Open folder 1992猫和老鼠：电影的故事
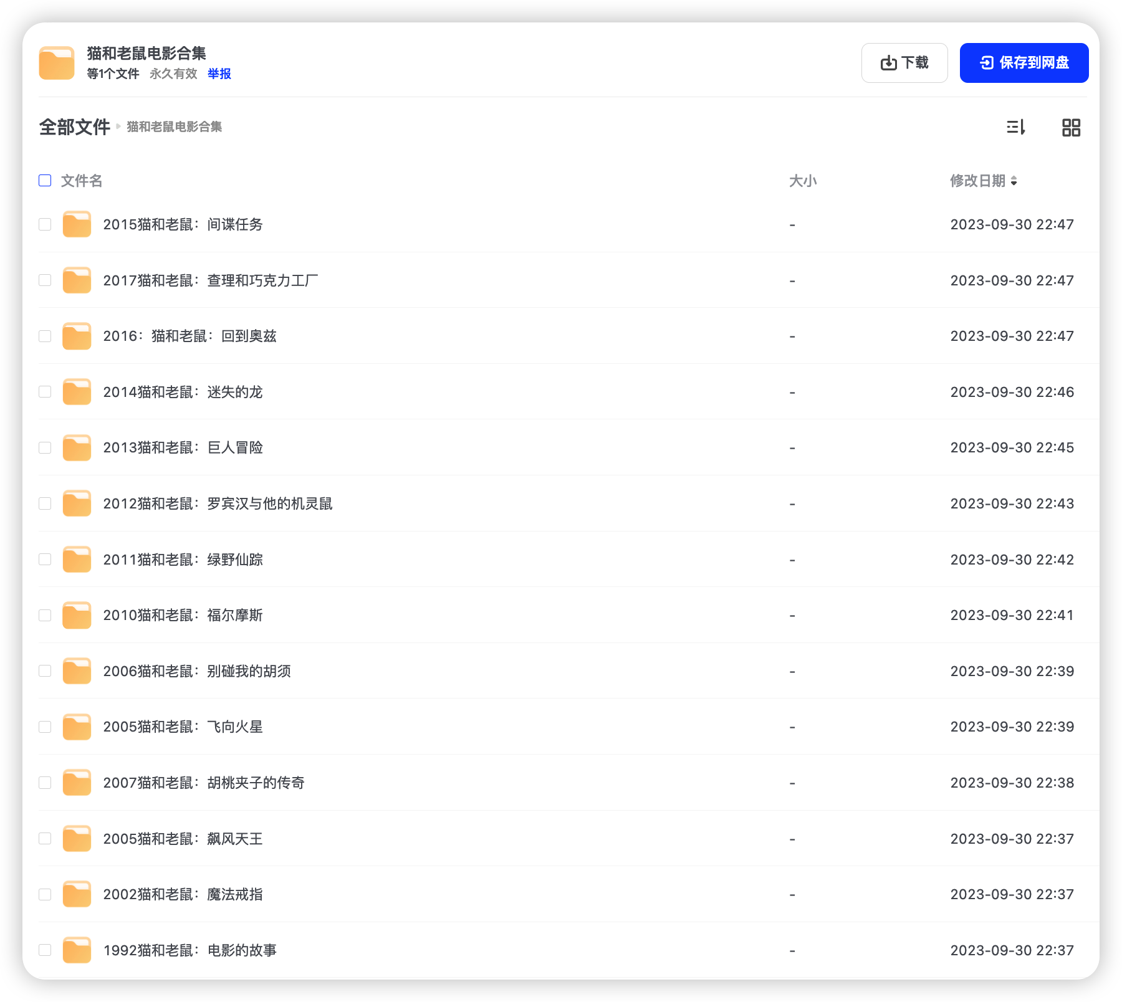 coord(189,950)
